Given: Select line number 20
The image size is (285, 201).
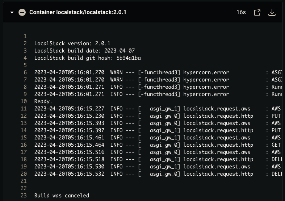Looking at the screenshot, I should [24, 174].
